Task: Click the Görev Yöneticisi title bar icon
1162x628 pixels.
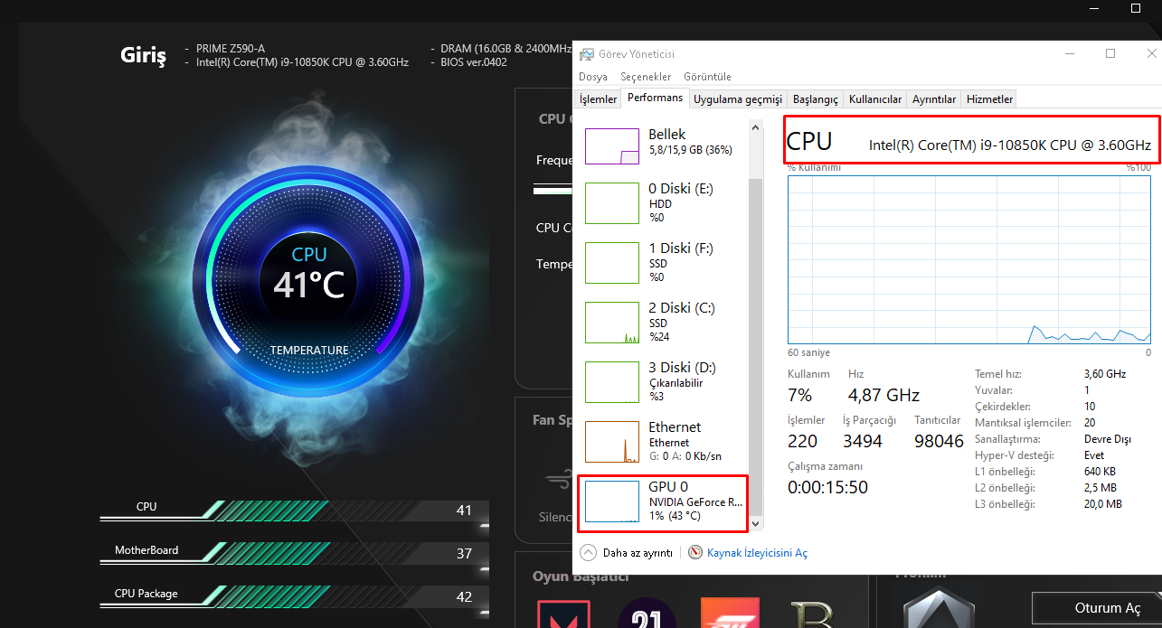Action: (x=587, y=54)
